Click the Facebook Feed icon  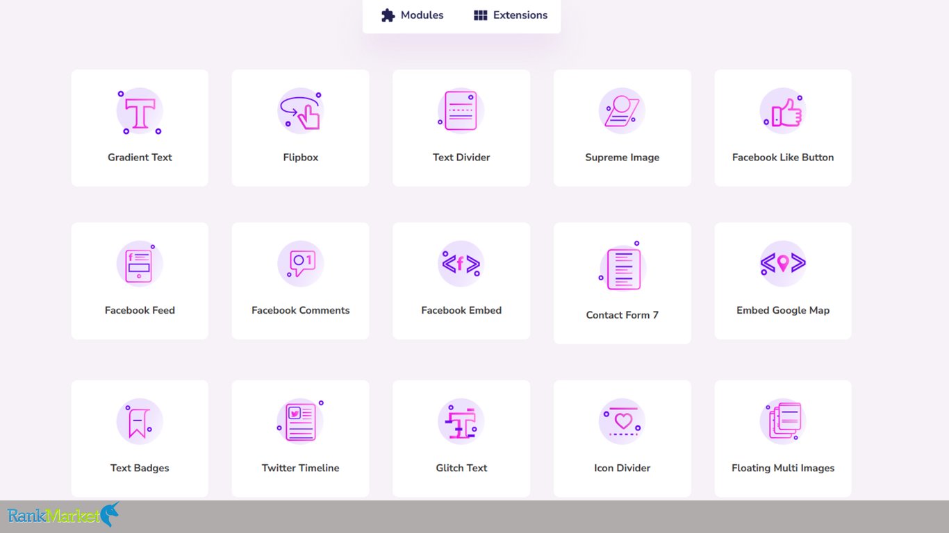(140, 264)
